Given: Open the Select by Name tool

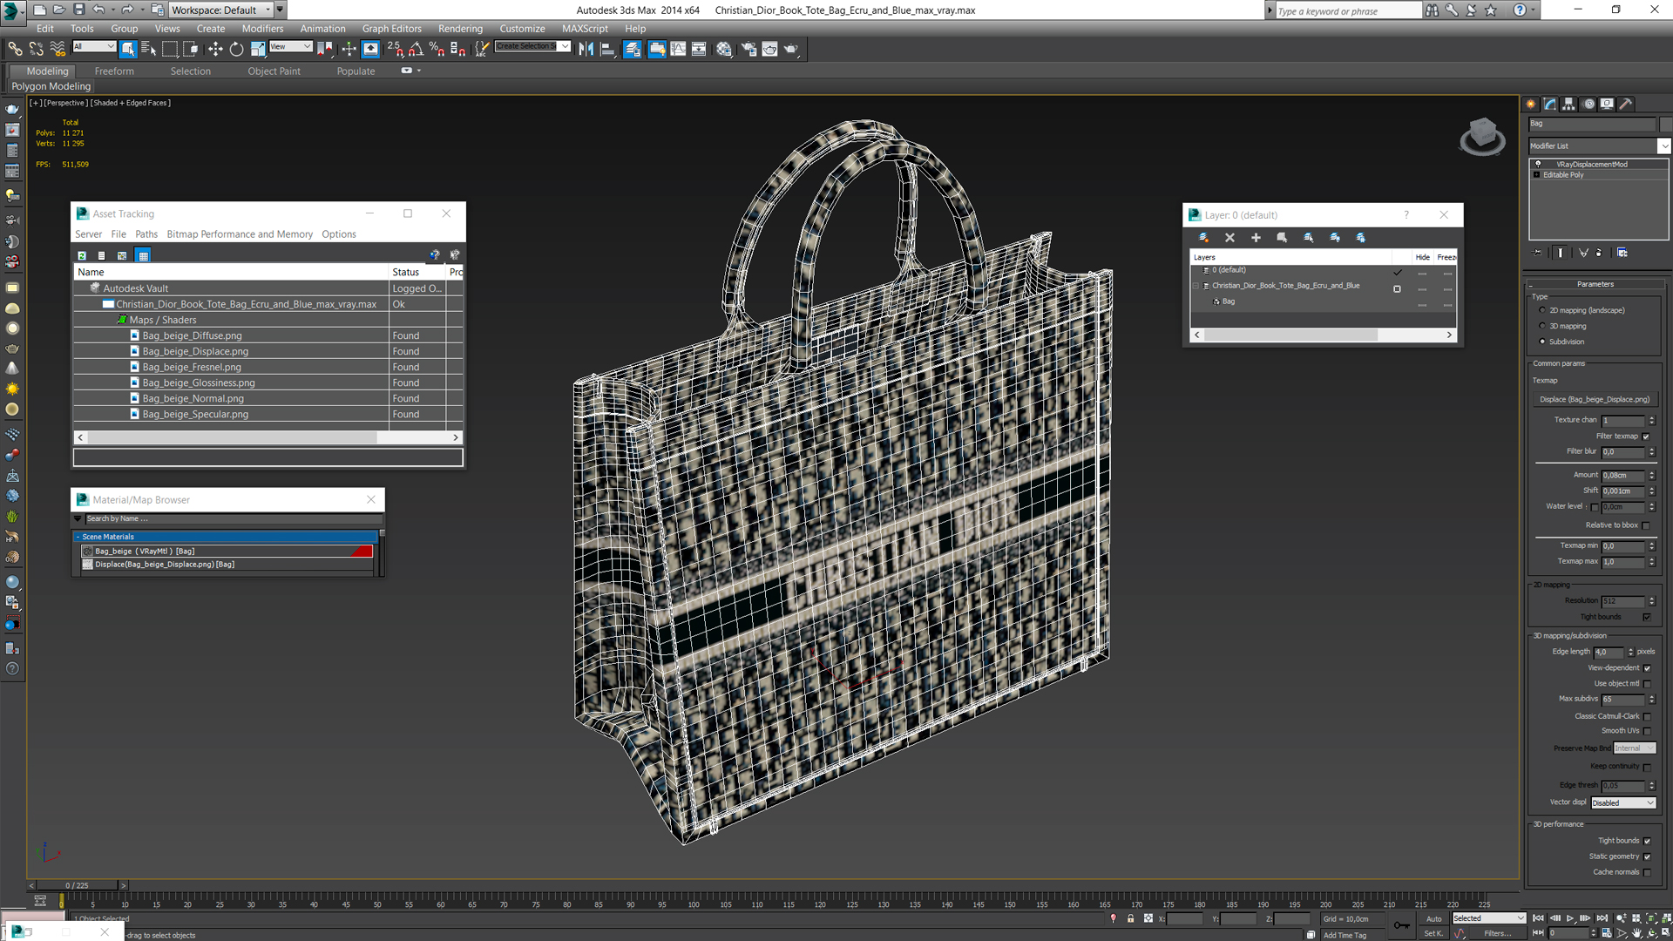Looking at the screenshot, I should pyautogui.click(x=149, y=49).
